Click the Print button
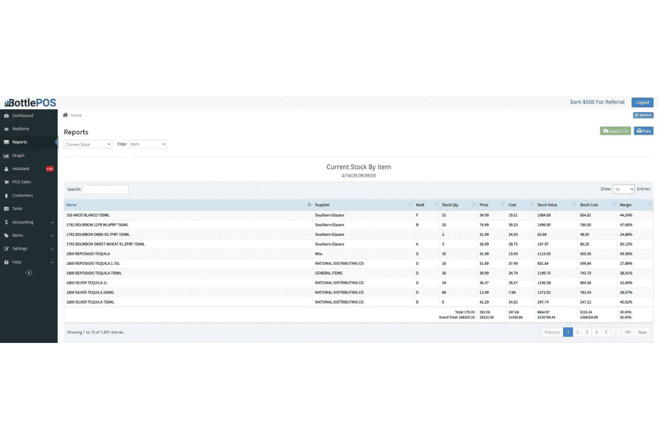This screenshot has width=659, height=439. (643, 131)
